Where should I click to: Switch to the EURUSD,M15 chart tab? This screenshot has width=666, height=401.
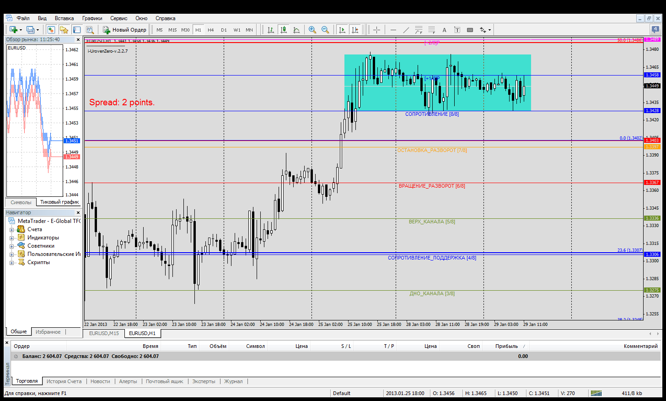coord(104,333)
